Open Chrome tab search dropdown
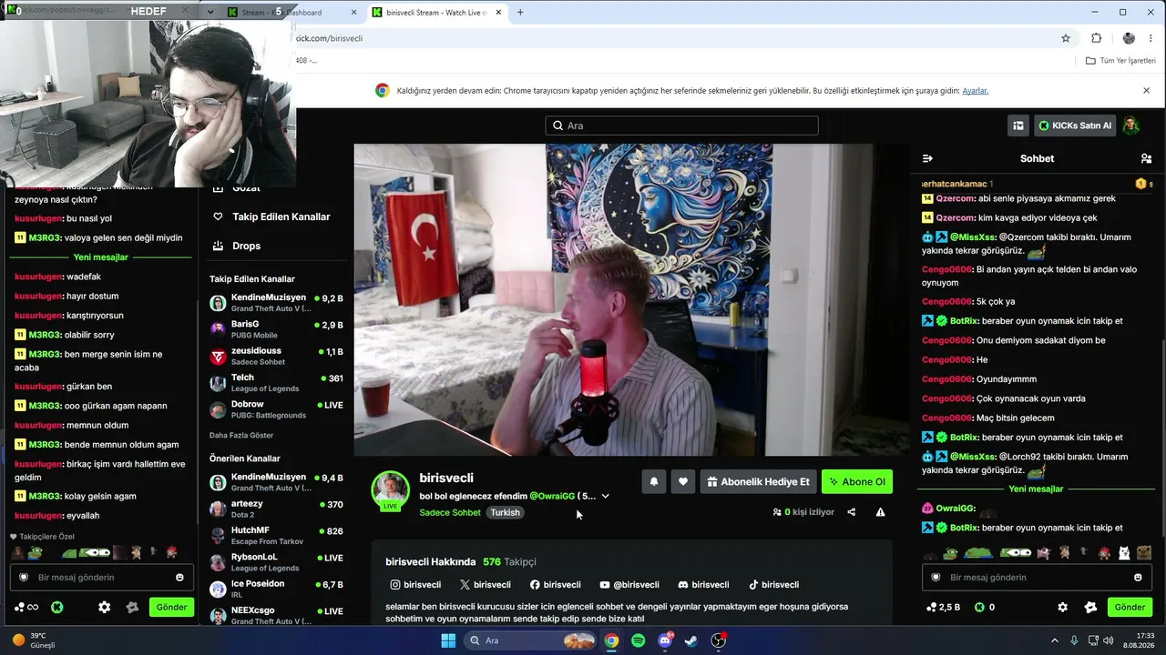Image resolution: width=1166 pixels, height=655 pixels. pos(210,13)
